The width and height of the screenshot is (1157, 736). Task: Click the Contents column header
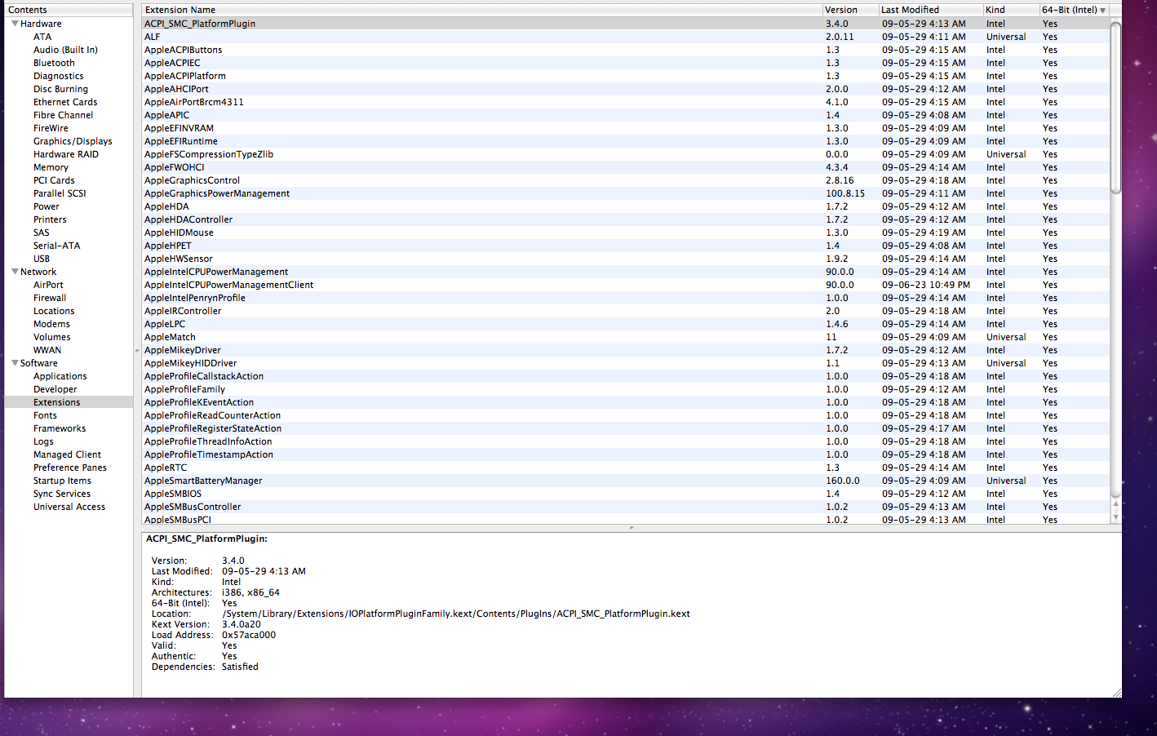pyautogui.click(x=69, y=10)
